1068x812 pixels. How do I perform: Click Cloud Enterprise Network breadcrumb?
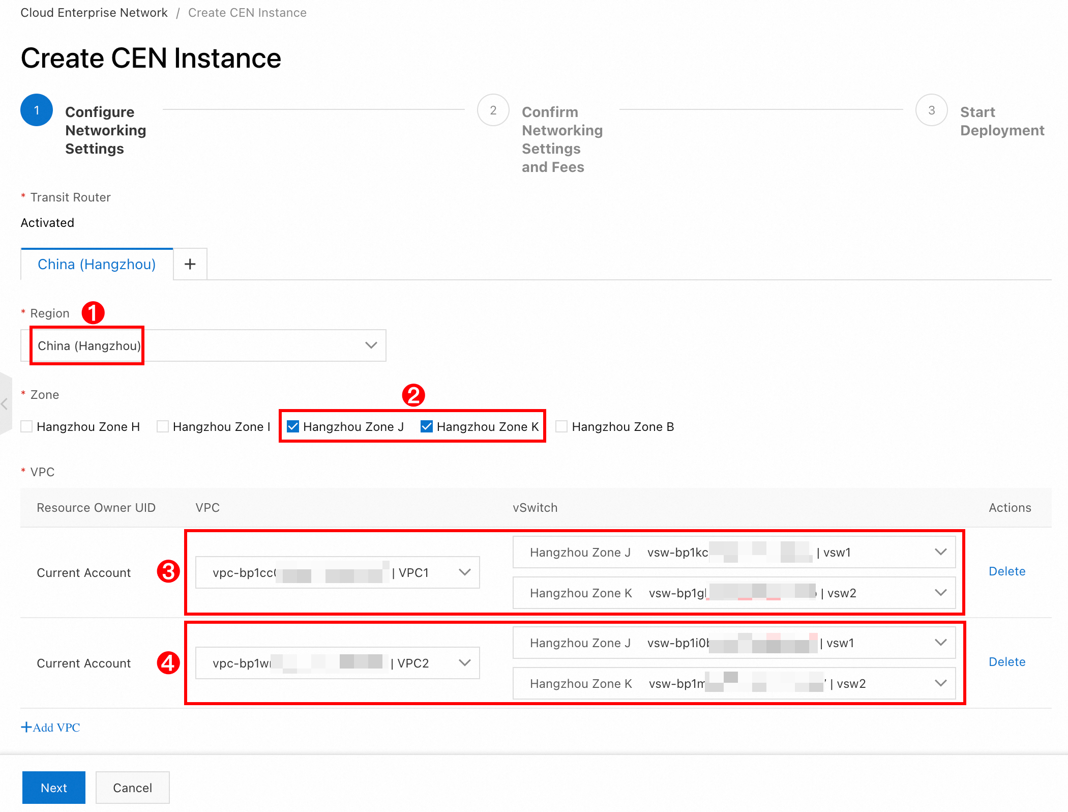click(x=94, y=13)
